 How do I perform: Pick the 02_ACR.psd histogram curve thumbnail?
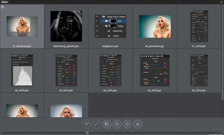pos(22,70)
